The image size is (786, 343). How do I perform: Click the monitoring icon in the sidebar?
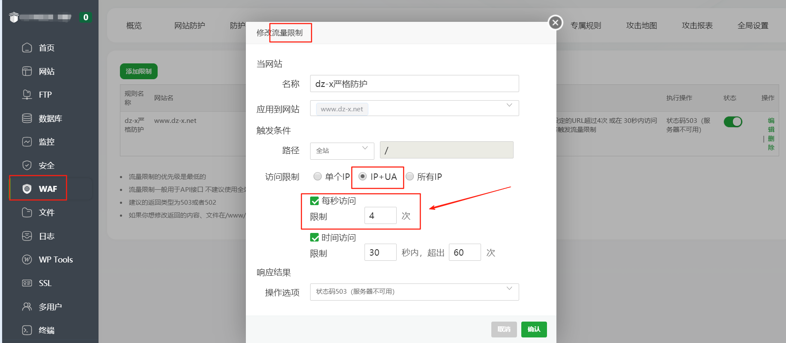[27, 142]
